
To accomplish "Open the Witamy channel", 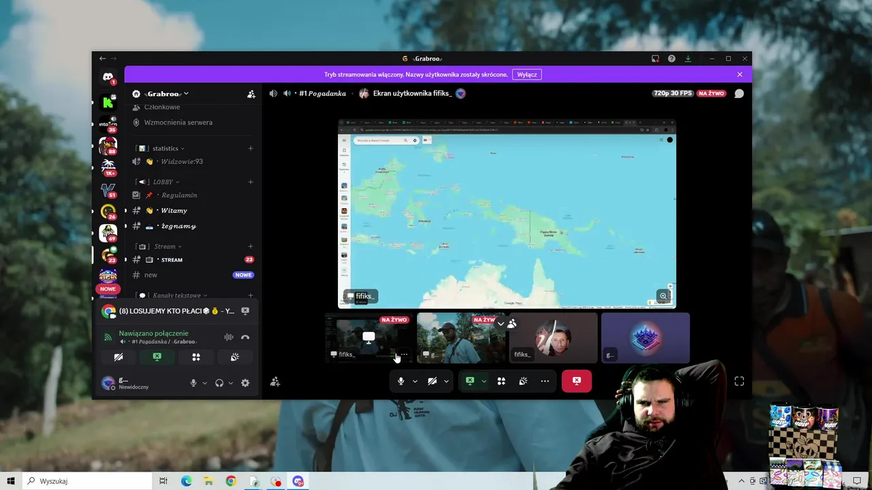I will point(193,211).
